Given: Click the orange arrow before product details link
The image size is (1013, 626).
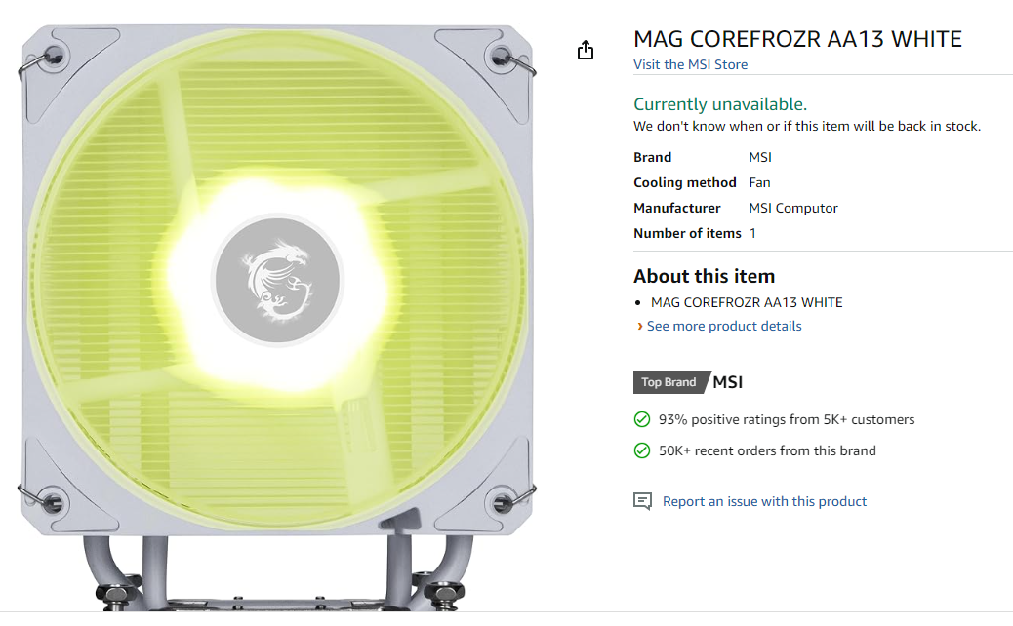Looking at the screenshot, I should (640, 326).
